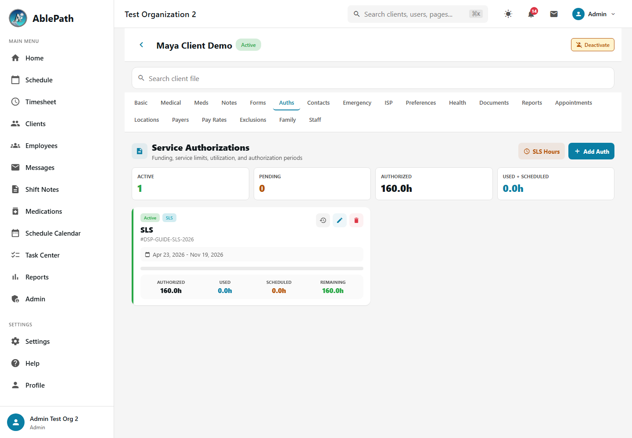Select the Pay Rates tab
This screenshot has width=632, height=438.
tap(214, 120)
